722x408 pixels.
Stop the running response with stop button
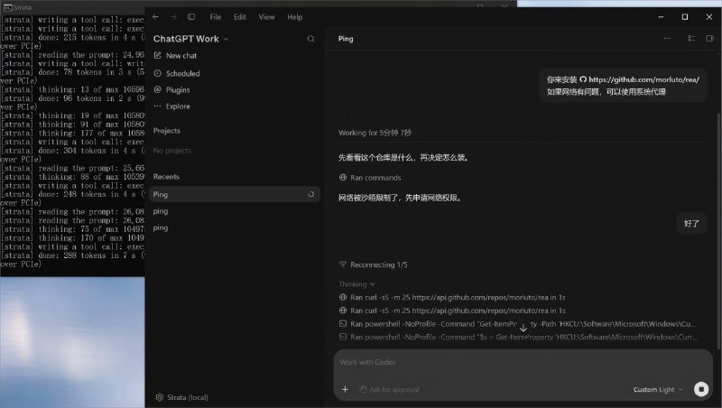pyautogui.click(x=701, y=390)
